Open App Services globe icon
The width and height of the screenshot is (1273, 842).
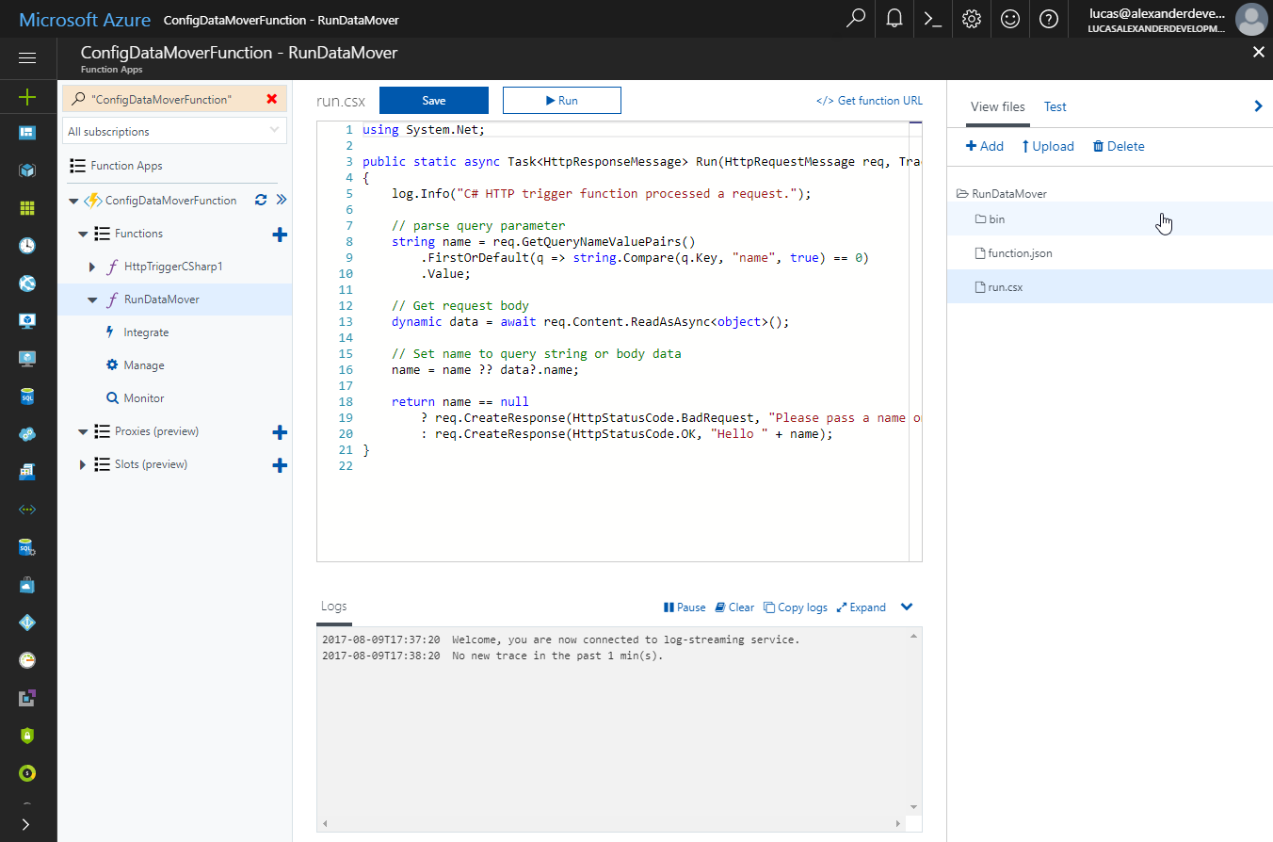tap(27, 283)
